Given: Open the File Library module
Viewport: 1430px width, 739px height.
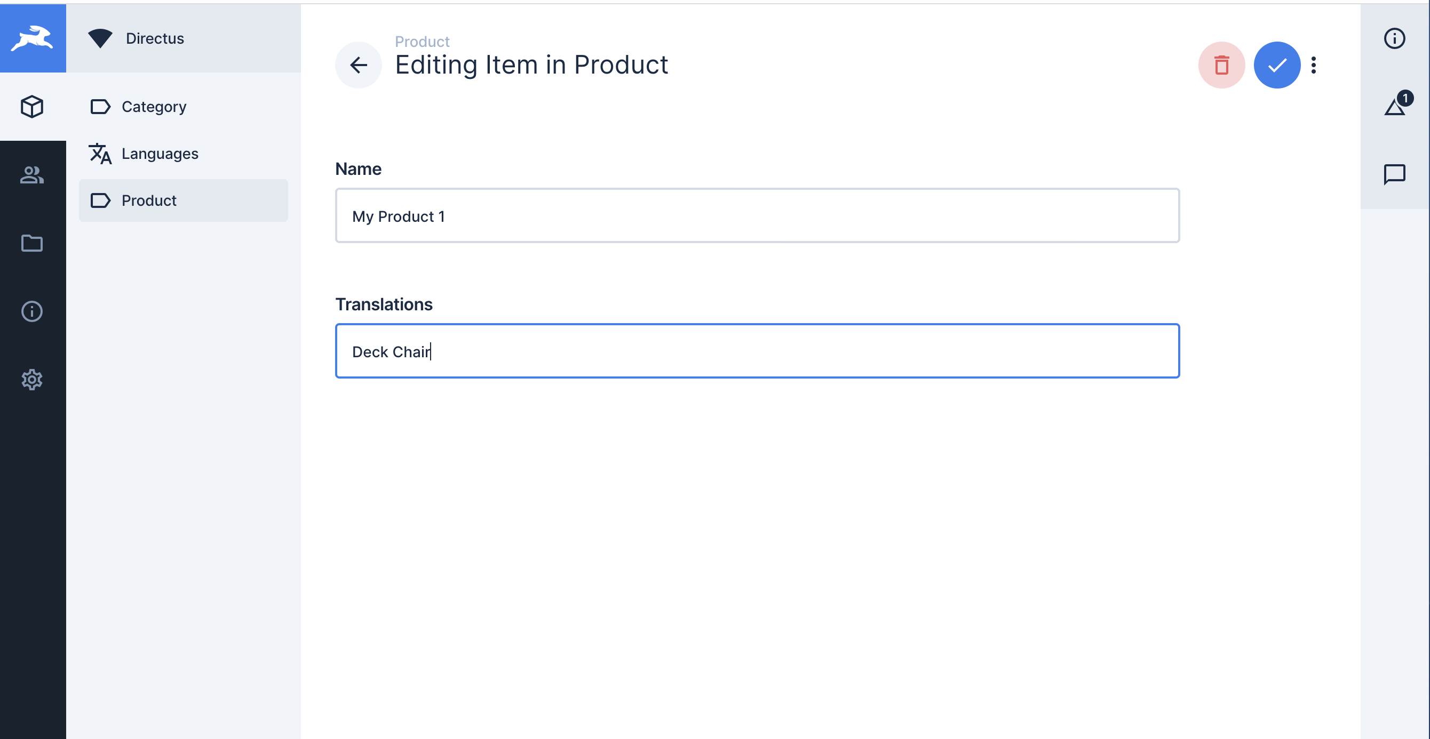Looking at the screenshot, I should (33, 244).
